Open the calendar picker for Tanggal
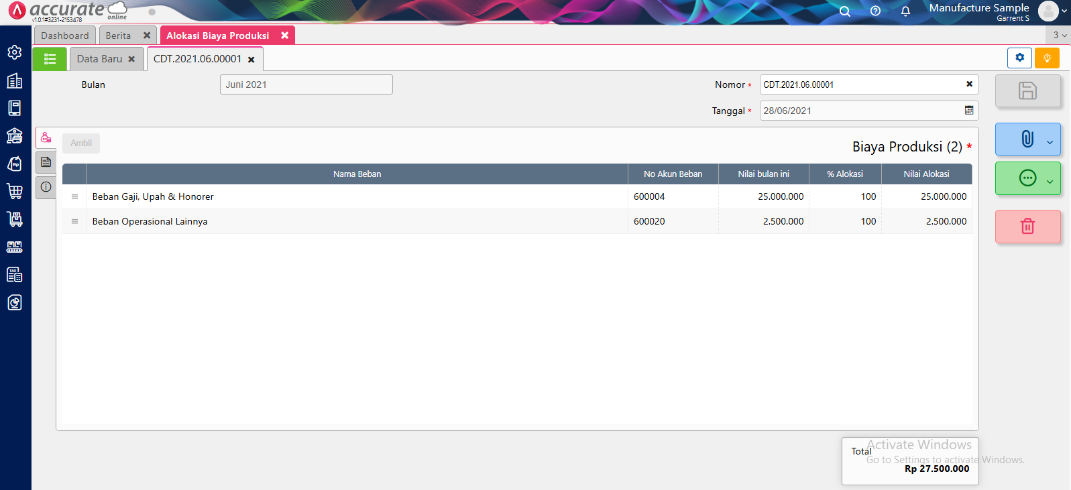Screen dimensions: 1071x490 (x=969, y=111)
